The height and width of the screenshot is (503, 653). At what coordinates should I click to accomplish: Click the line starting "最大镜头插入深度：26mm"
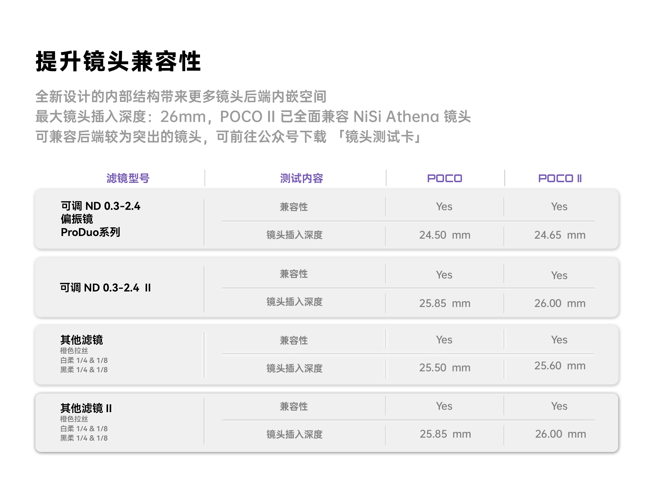click(x=253, y=116)
